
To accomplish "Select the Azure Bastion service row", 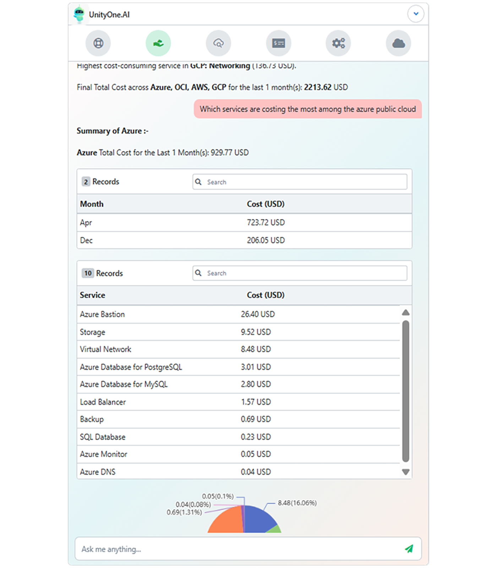I will tap(238, 314).
